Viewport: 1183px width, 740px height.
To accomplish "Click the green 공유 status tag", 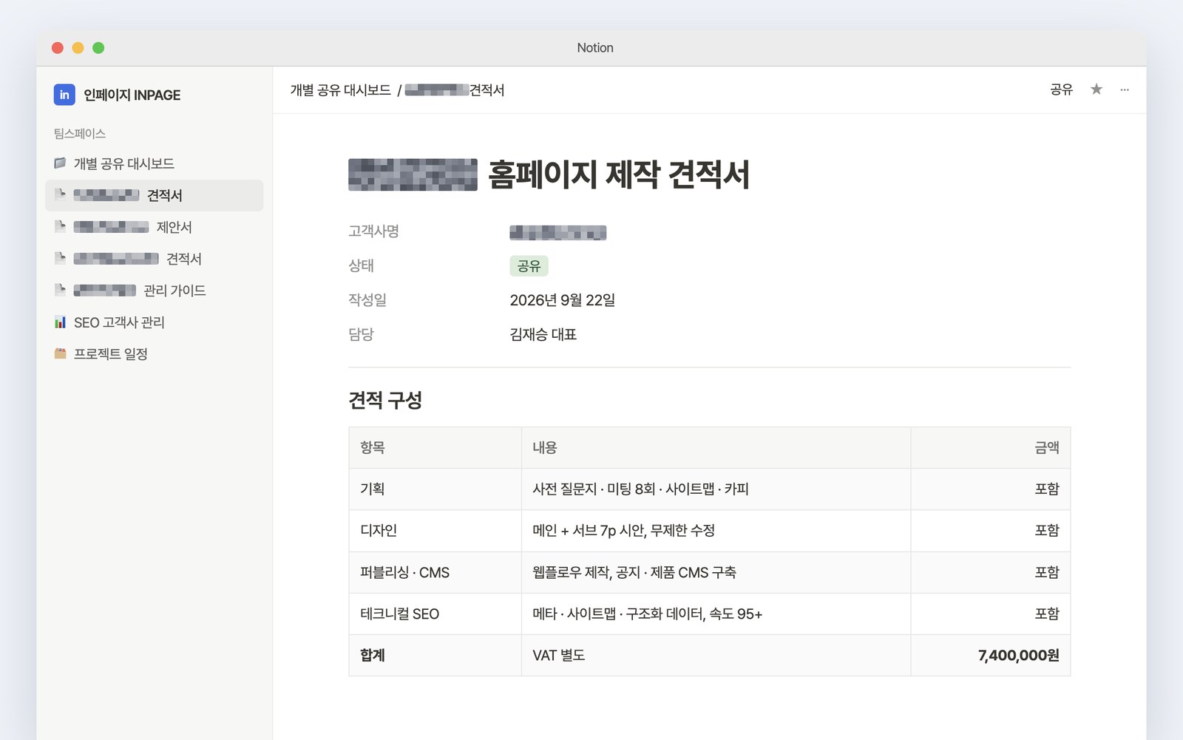I will tap(529, 266).
